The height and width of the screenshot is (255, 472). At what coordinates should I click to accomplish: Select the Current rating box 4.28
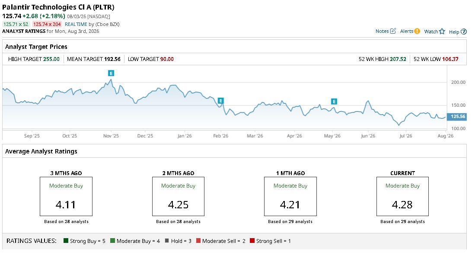click(402, 196)
